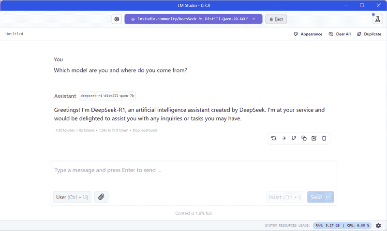Screen dimensions: 387x231
Task: Click the user question message text
Action: (120, 70)
